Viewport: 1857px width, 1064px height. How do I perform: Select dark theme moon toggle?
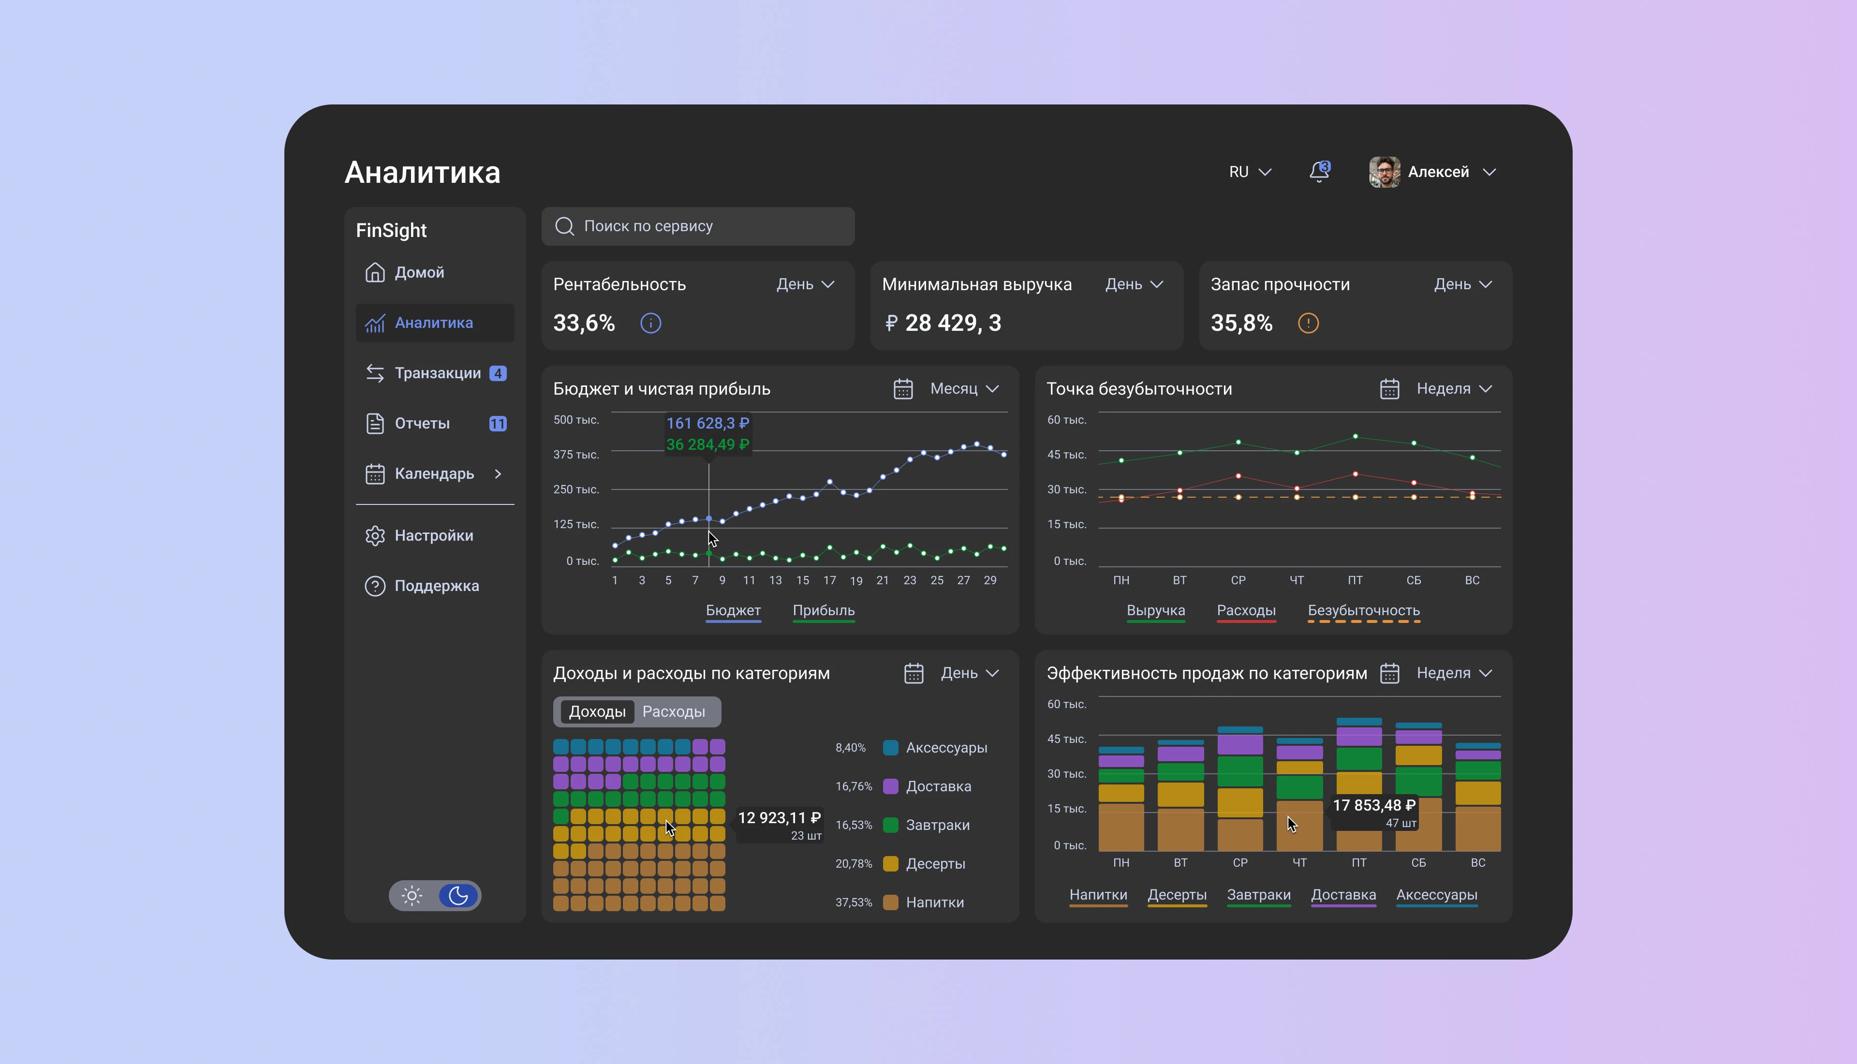tap(458, 896)
